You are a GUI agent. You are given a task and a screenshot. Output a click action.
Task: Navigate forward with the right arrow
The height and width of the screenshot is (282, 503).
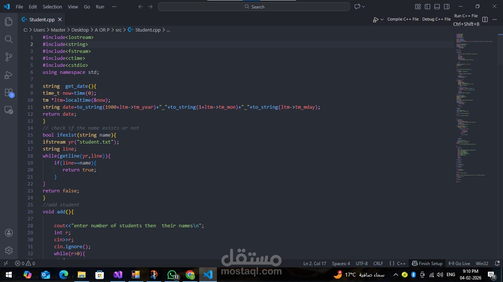(x=151, y=7)
